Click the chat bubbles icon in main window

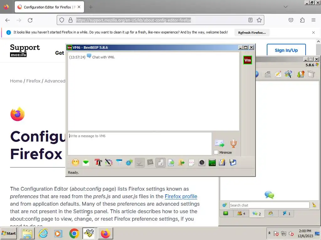coord(269,195)
